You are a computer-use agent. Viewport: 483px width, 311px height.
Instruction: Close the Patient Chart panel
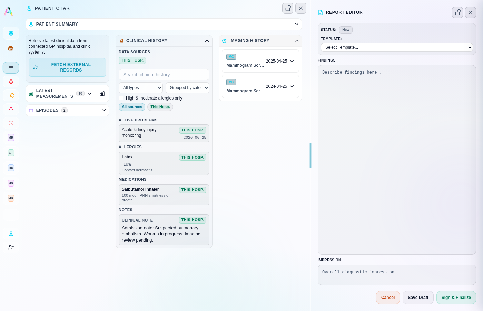coord(301,8)
